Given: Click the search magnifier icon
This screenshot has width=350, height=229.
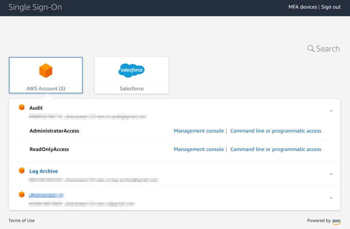Looking at the screenshot, I should point(311,48).
